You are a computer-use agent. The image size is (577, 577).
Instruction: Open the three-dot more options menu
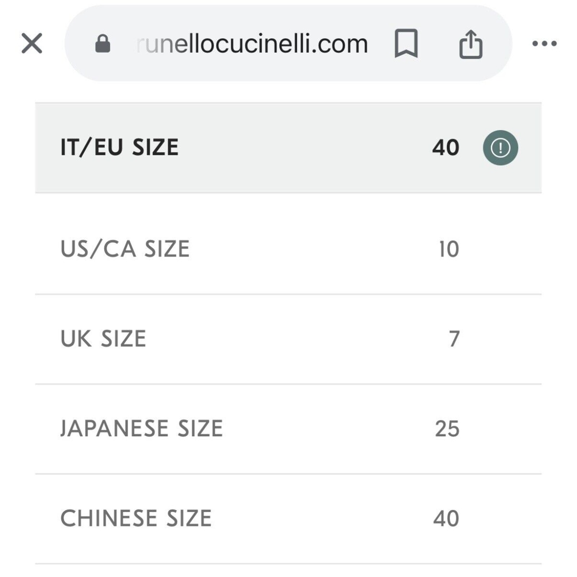(x=544, y=44)
